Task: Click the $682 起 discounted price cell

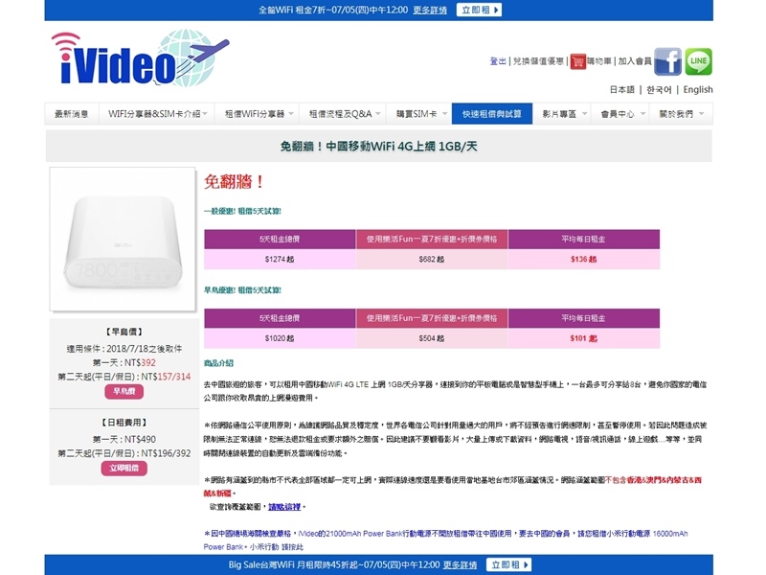Action: [x=432, y=259]
